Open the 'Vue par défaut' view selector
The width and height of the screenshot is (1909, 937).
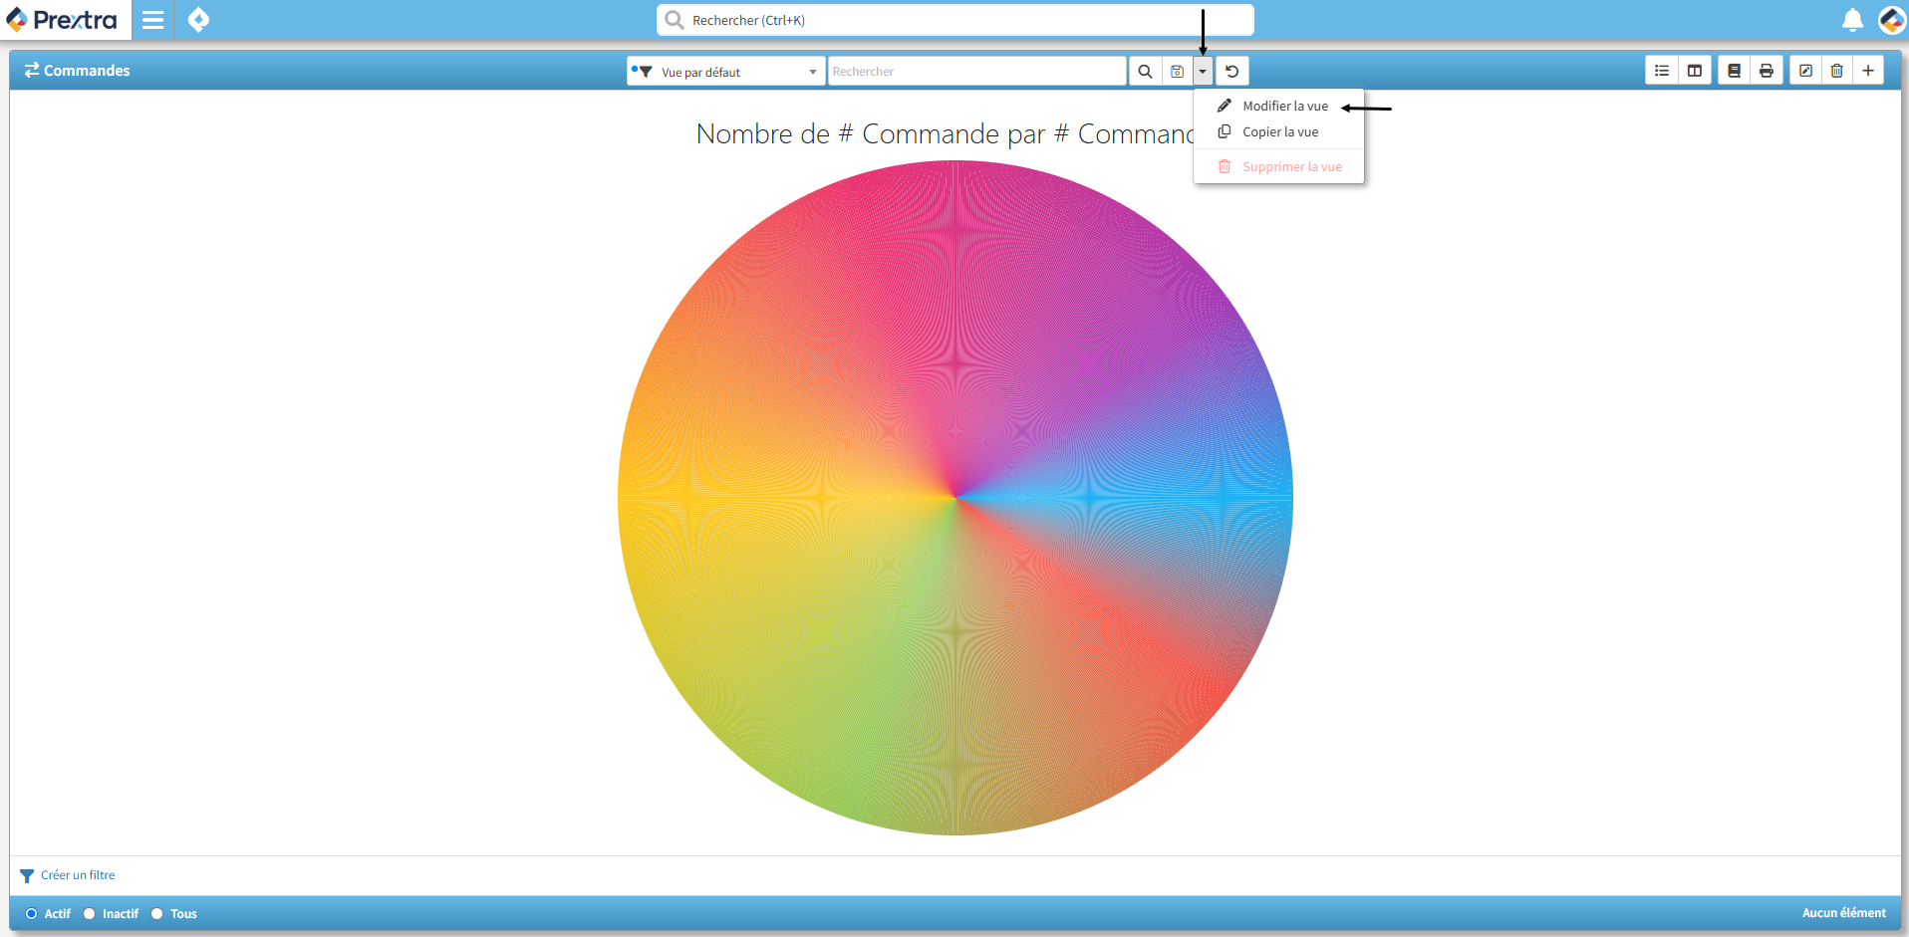point(725,72)
